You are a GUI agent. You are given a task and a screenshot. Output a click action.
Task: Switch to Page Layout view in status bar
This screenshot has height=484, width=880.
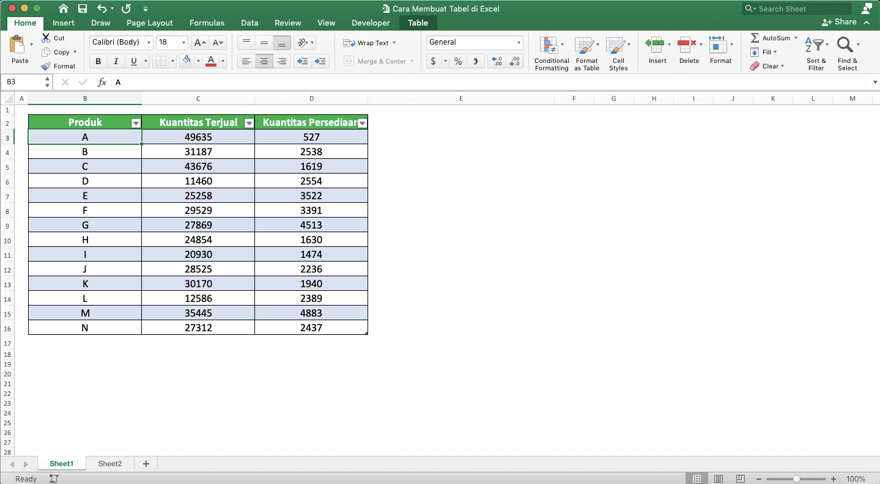point(719,479)
